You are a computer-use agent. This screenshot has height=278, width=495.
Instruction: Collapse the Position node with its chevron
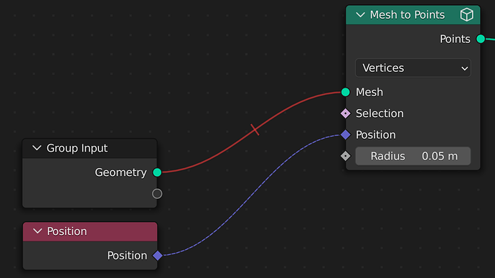(37, 231)
